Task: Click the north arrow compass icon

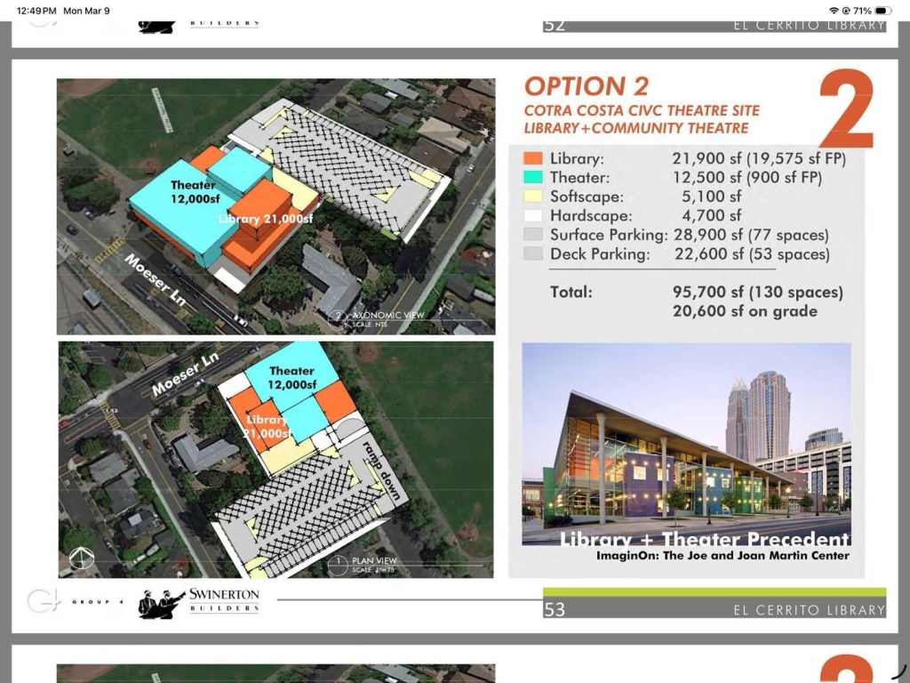Action: pyautogui.click(x=80, y=558)
